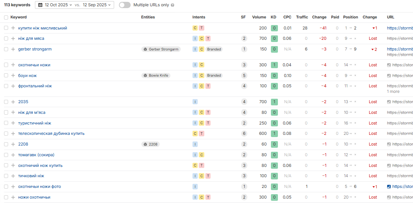Sort by CPC column header
Image resolution: width=413 pixels, height=203 pixels.
[x=287, y=17]
